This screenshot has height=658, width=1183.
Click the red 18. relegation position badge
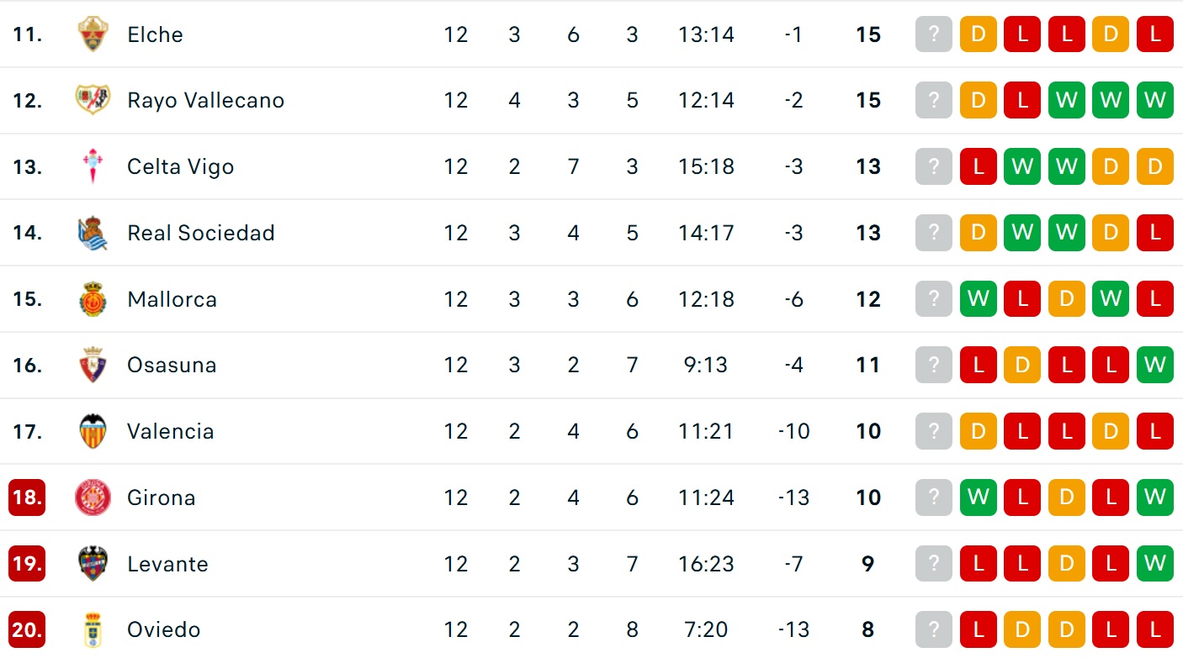27,497
